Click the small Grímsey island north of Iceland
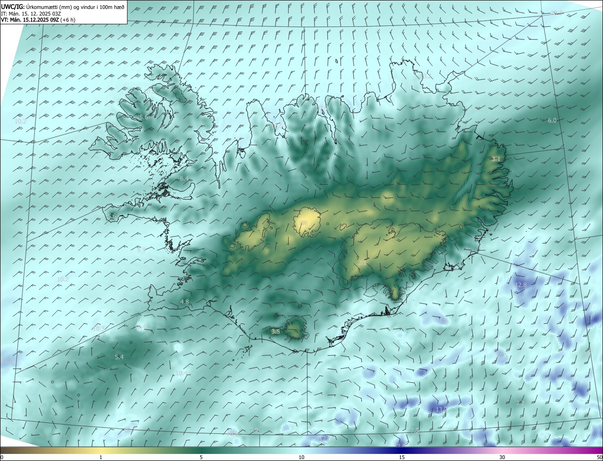This screenshot has width=603, height=461. click(337, 60)
